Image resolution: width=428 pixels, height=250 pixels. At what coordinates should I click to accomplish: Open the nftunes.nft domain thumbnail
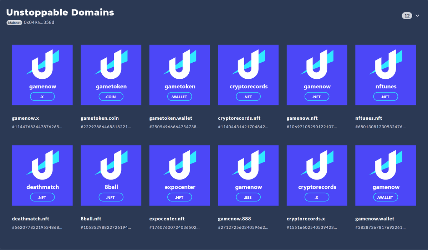(386, 75)
